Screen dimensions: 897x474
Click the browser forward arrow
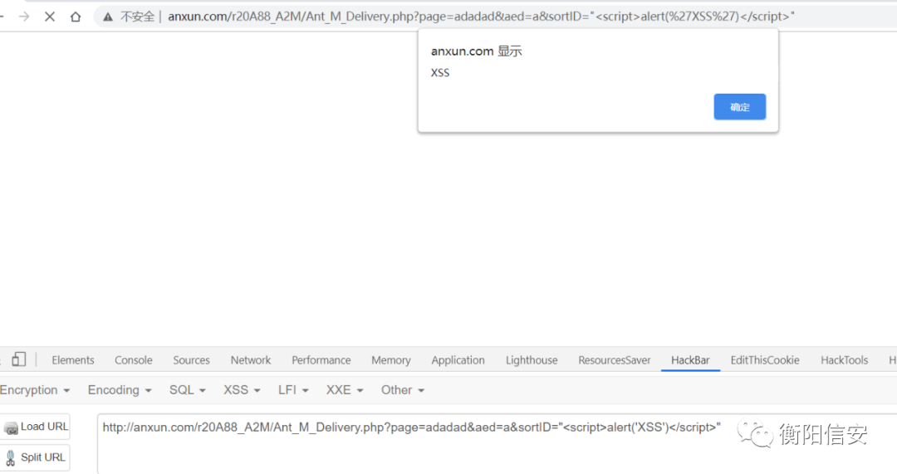point(24,17)
